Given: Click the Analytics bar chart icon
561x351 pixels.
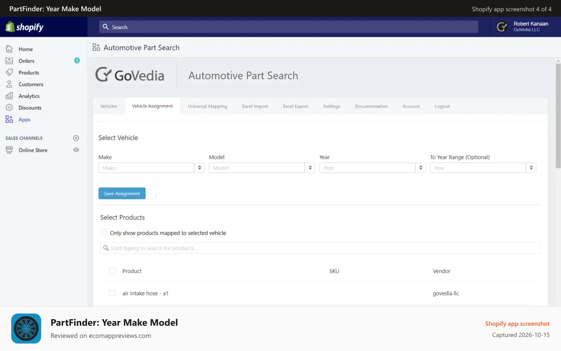Looking at the screenshot, I should coord(9,95).
